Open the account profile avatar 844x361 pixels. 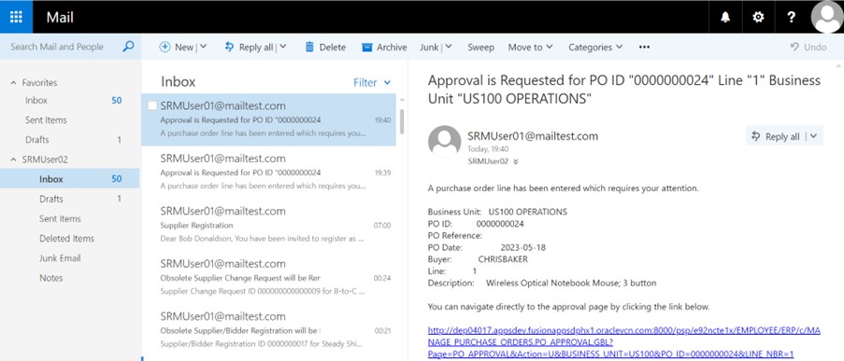[x=826, y=17]
